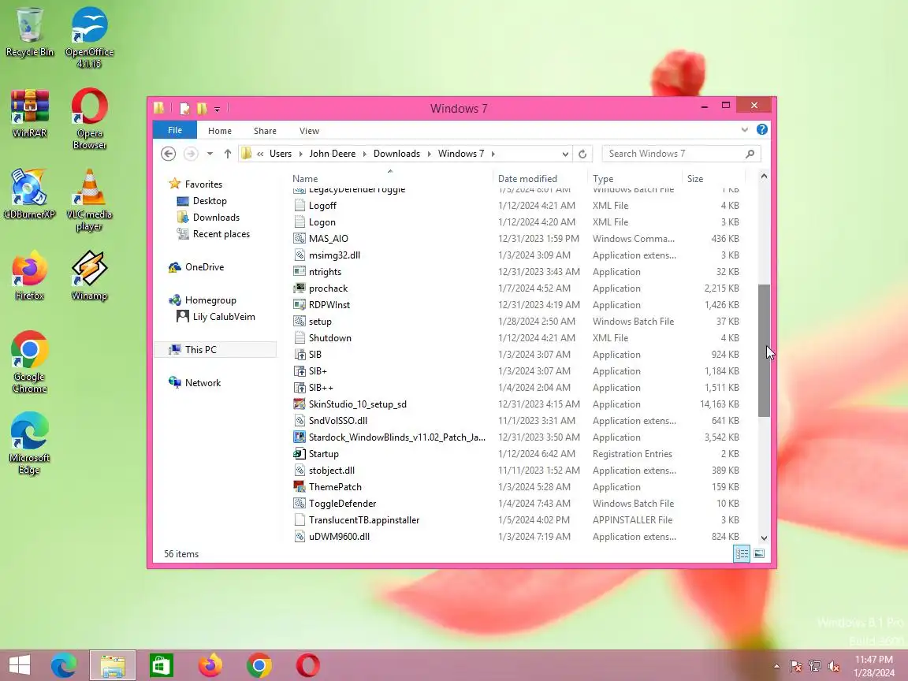This screenshot has width=908, height=681.
Task: Select Desktop under Favorites
Action: (210, 201)
